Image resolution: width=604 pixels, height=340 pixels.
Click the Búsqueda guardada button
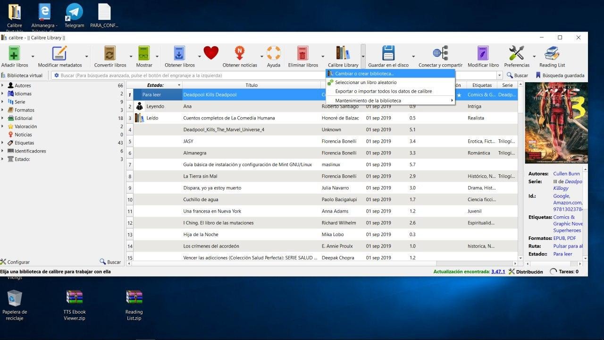560,76
